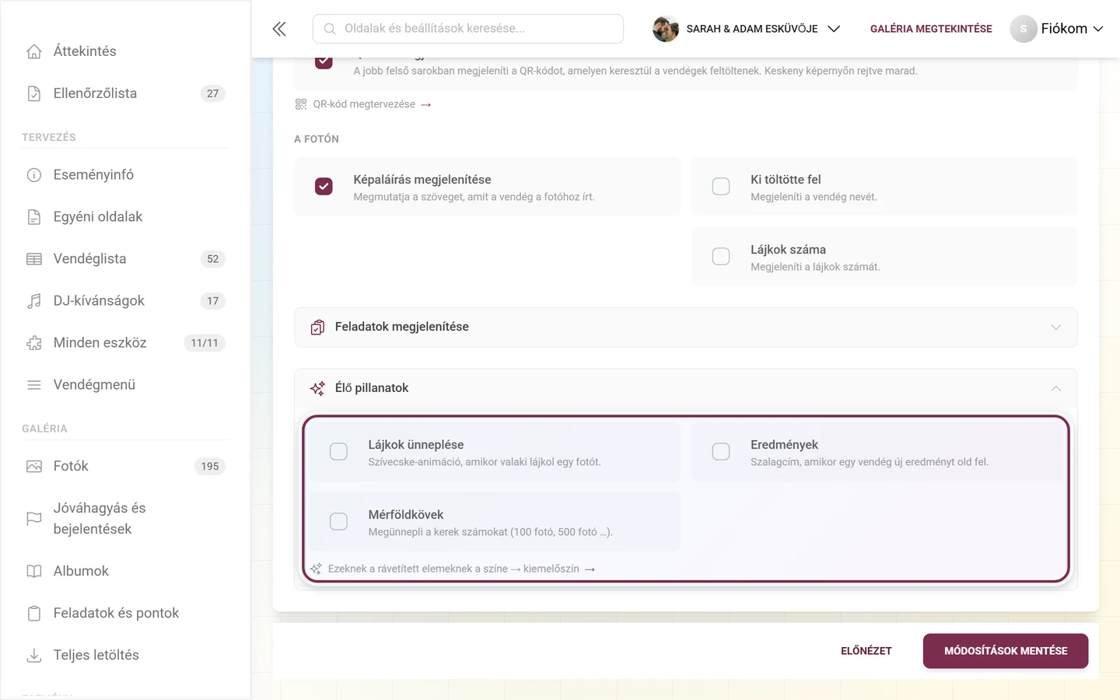Focus the Oldalak és beállítások keresése field
This screenshot has height=700, width=1120.
[468, 29]
